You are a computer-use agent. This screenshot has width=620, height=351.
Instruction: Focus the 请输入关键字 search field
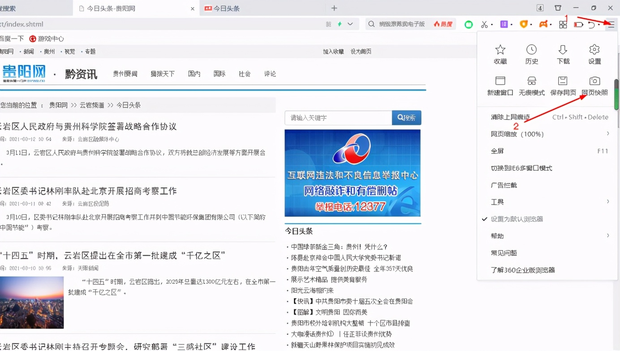[x=338, y=118]
